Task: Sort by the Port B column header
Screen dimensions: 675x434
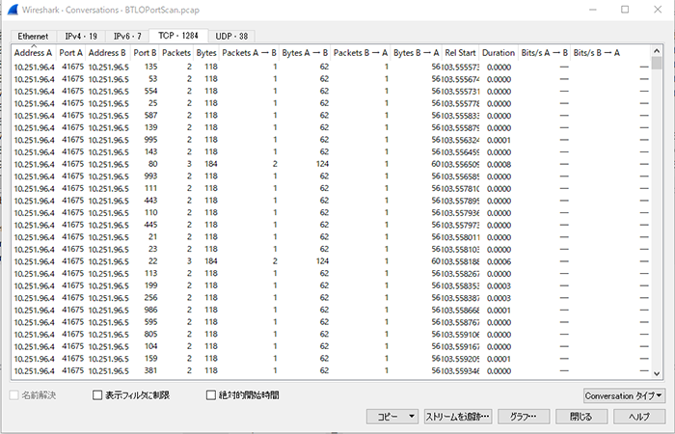Action: (145, 52)
